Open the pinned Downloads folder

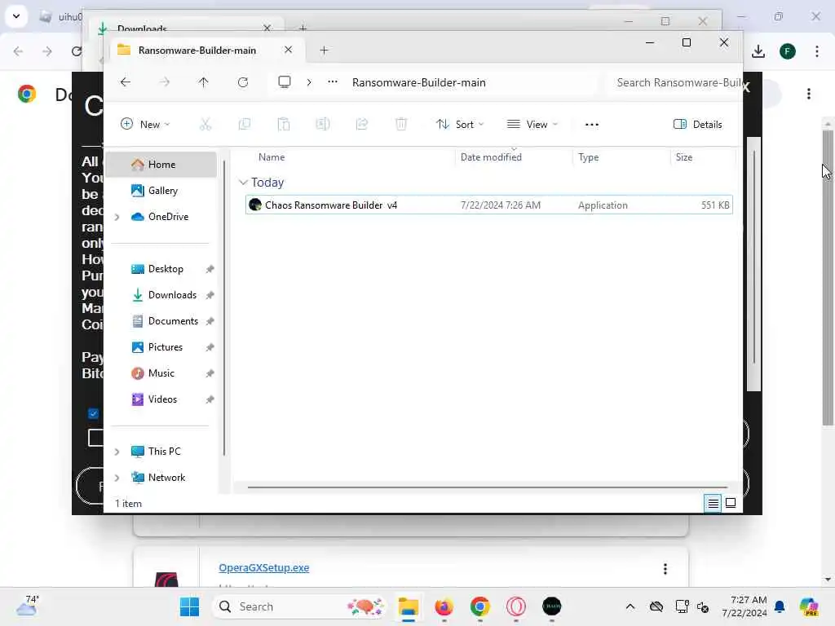pyautogui.click(x=172, y=295)
